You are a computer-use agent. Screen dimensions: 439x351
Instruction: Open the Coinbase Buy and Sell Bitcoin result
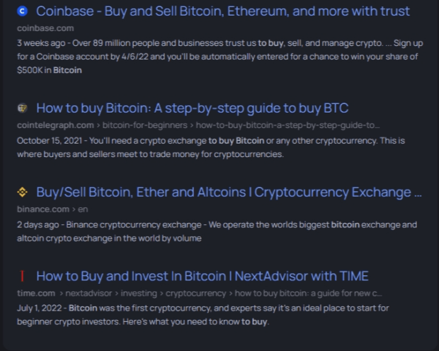(222, 11)
